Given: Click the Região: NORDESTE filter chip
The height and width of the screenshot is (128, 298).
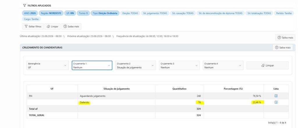Looking at the screenshot, I should [51, 13].
